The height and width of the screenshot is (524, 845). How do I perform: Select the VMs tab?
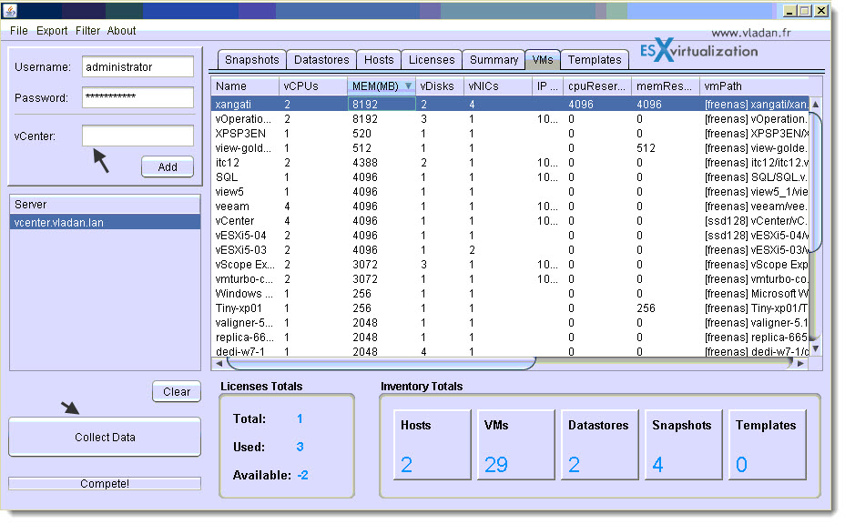543,60
